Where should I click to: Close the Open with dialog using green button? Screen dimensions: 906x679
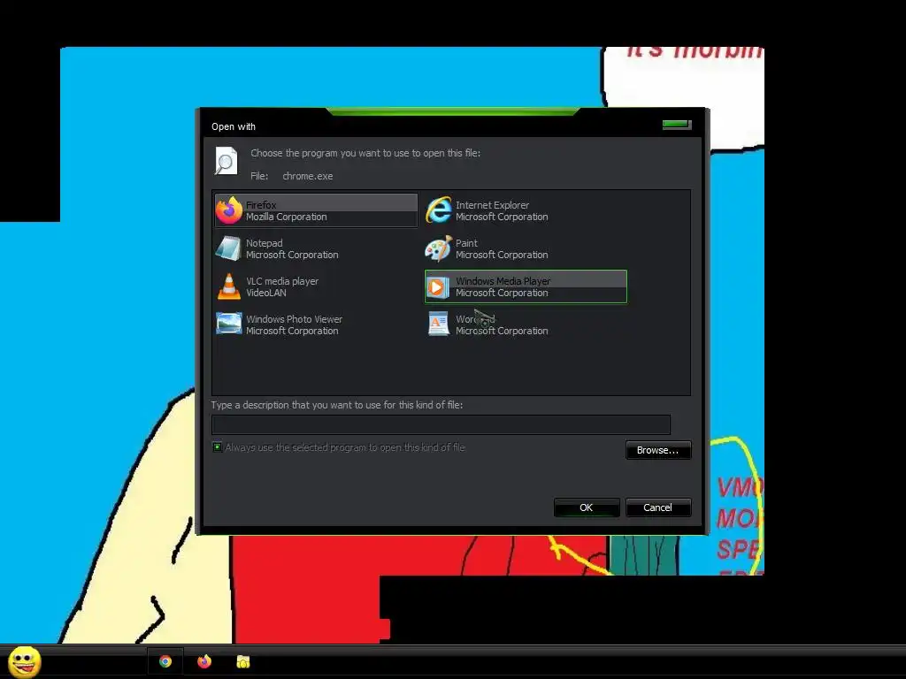click(x=677, y=125)
